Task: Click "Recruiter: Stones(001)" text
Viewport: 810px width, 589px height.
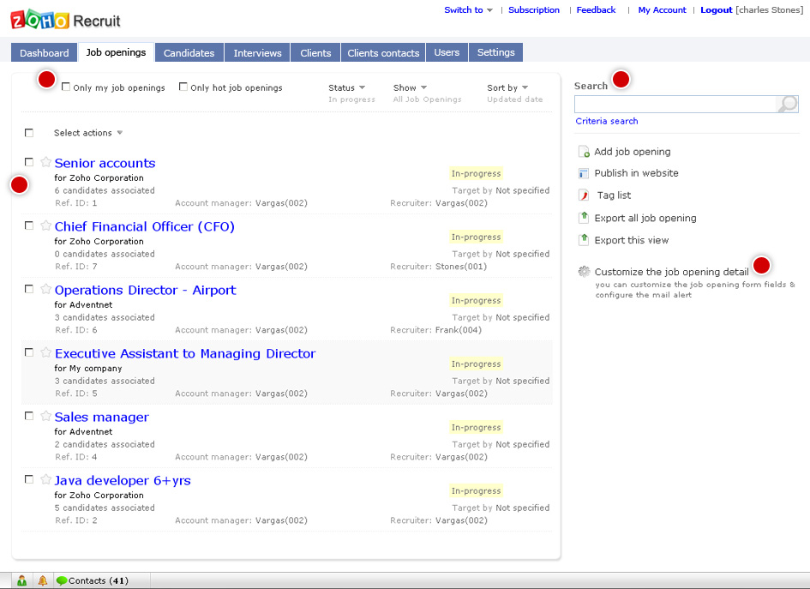Action: 438,267
